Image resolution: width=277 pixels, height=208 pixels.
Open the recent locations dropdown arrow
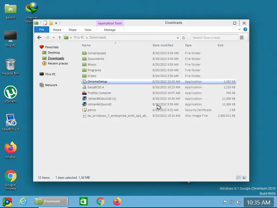54,38
